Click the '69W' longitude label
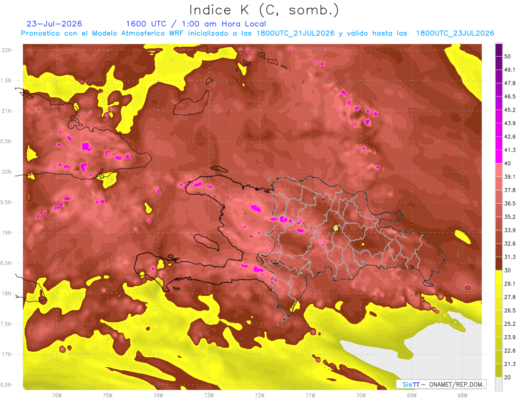 click(412, 395)
